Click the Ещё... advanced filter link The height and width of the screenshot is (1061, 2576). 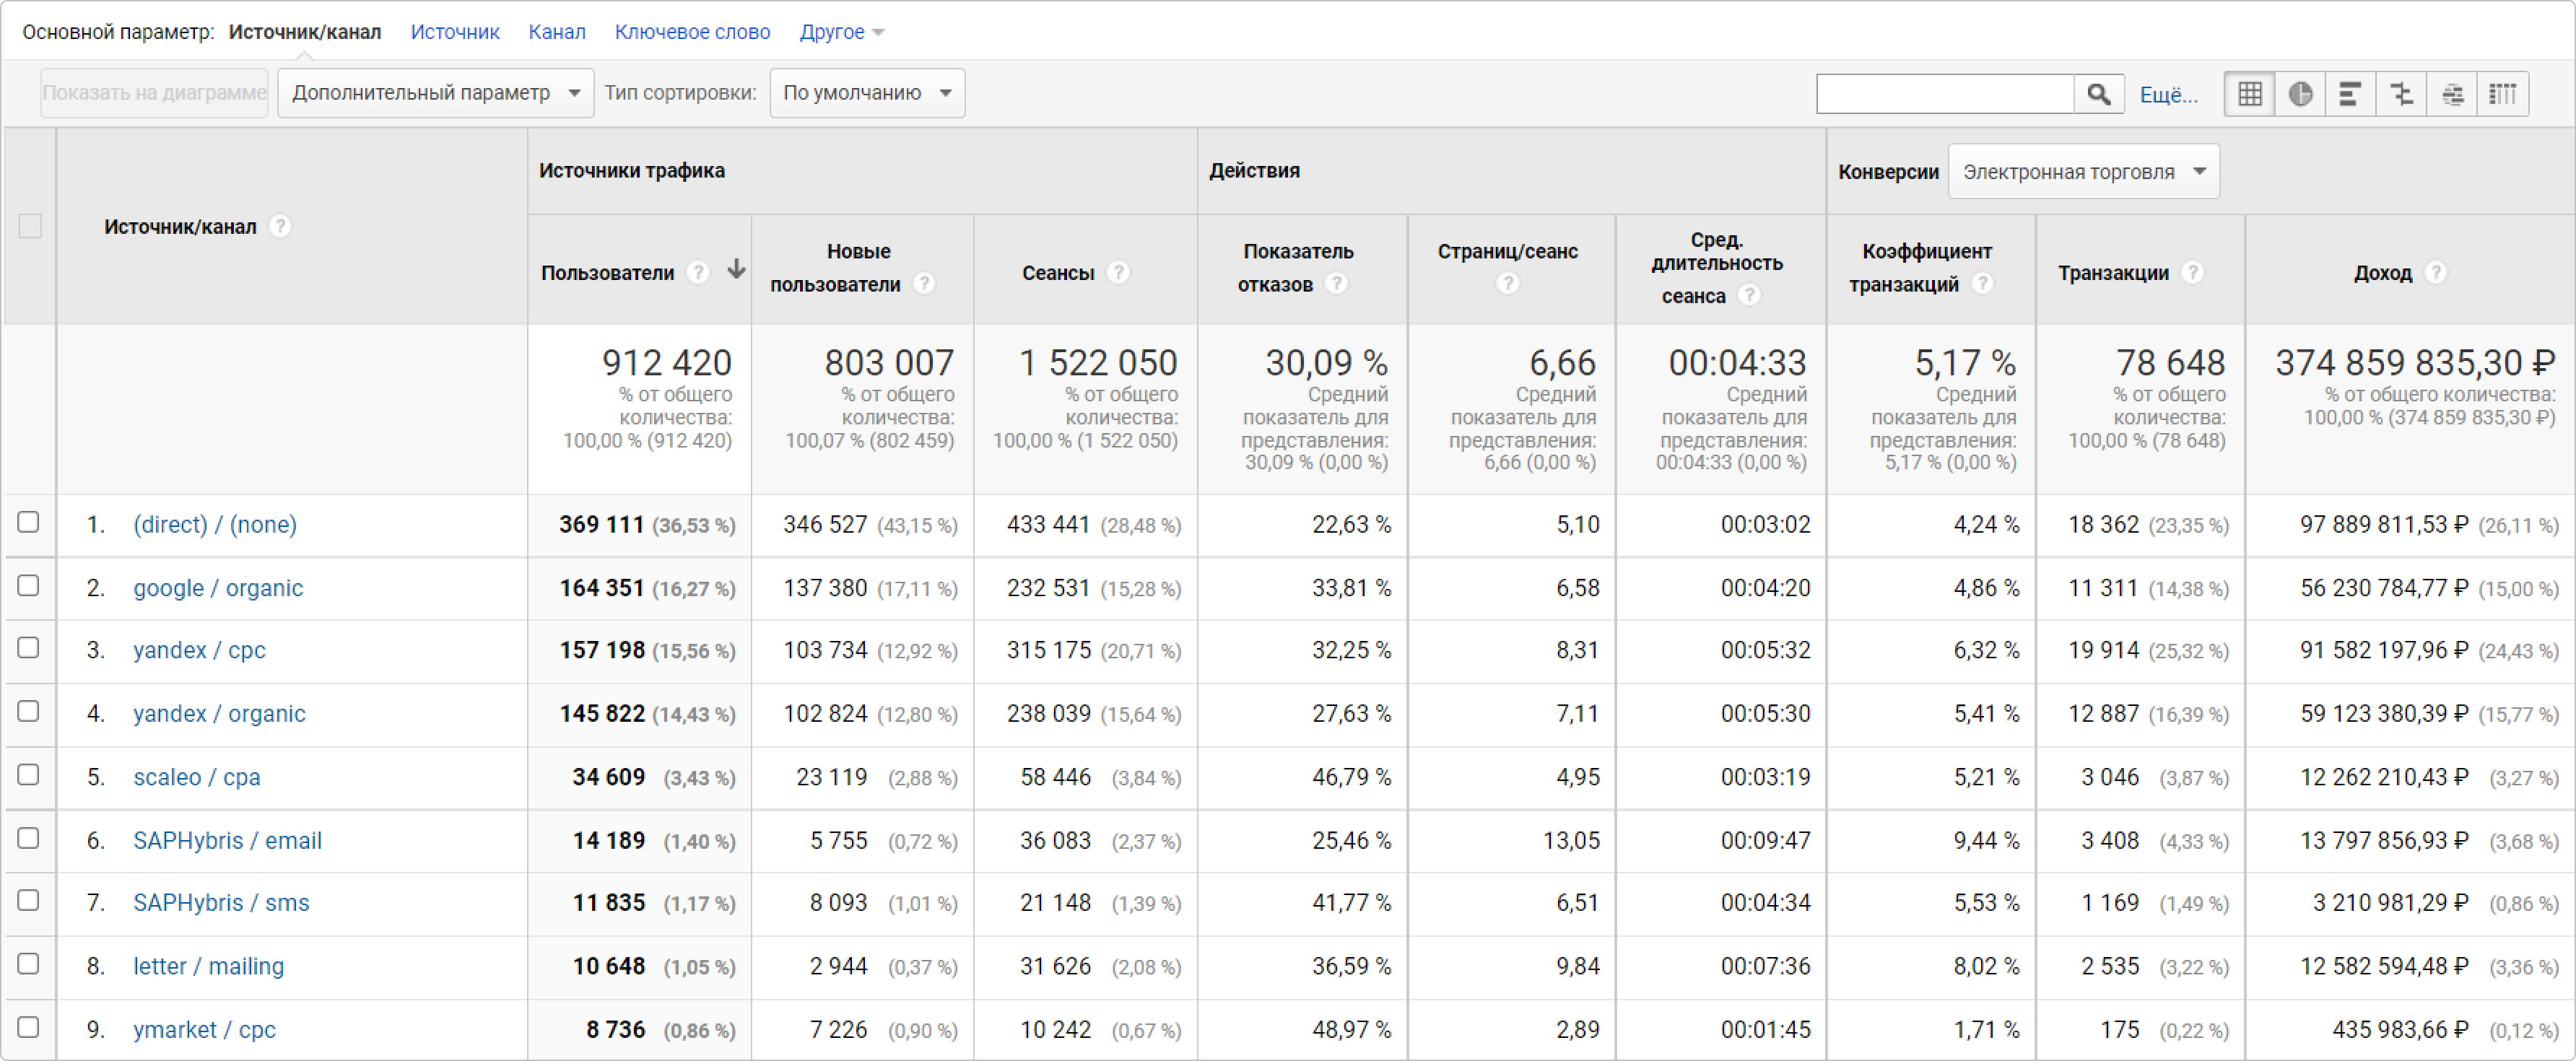(2168, 95)
